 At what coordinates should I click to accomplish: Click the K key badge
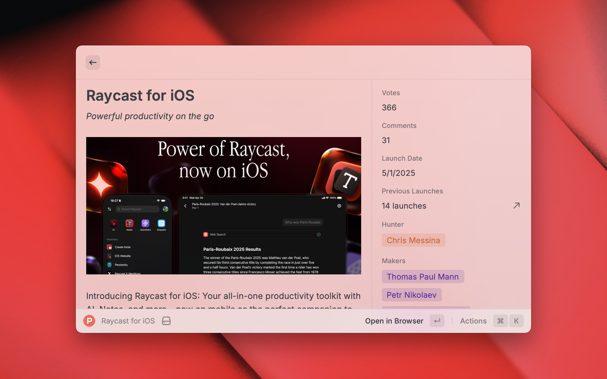click(516, 321)
